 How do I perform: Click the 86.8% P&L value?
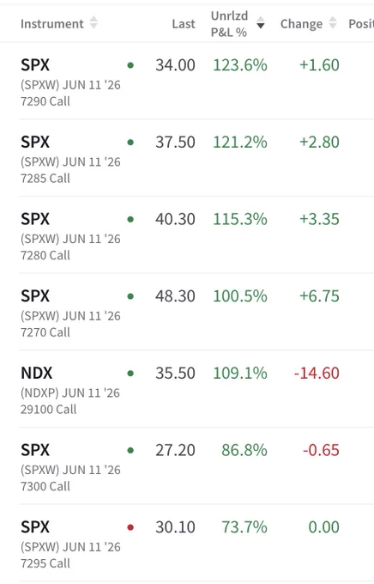coord(244,450)
